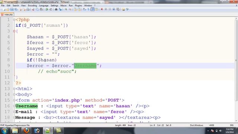Collapse the fold marker on line 17
The height and width of the screenshot is (134, 238).
pyautogui.click(x=14, y=112)
